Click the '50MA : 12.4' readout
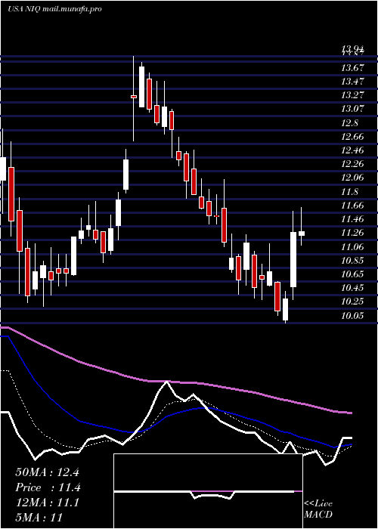 pyautogui.click(x=47, y=472)
